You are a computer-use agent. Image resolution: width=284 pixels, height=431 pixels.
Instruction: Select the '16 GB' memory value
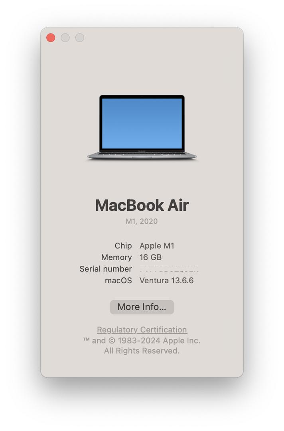click(x=150, y=257)
